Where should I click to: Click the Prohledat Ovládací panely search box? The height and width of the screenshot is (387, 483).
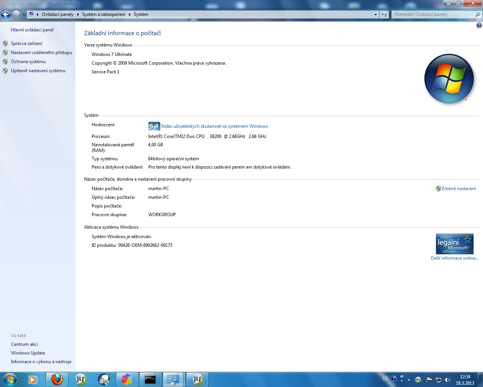click(433, 14)
